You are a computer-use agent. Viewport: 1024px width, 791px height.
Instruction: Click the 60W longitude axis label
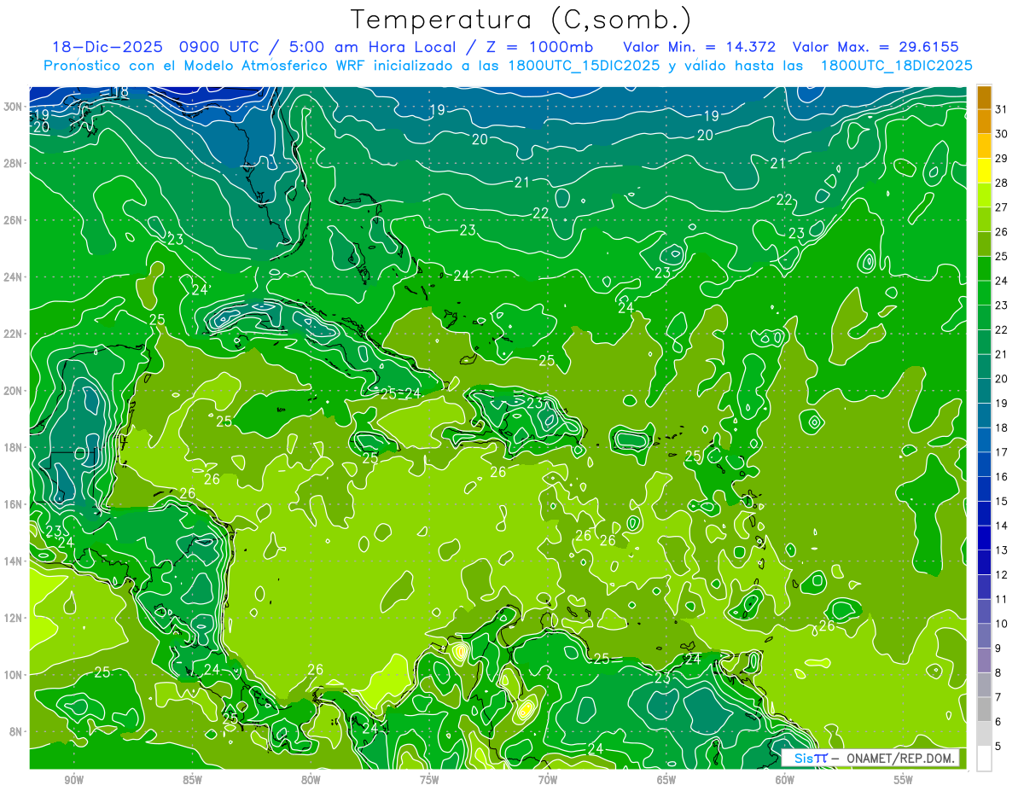[784, 780]
